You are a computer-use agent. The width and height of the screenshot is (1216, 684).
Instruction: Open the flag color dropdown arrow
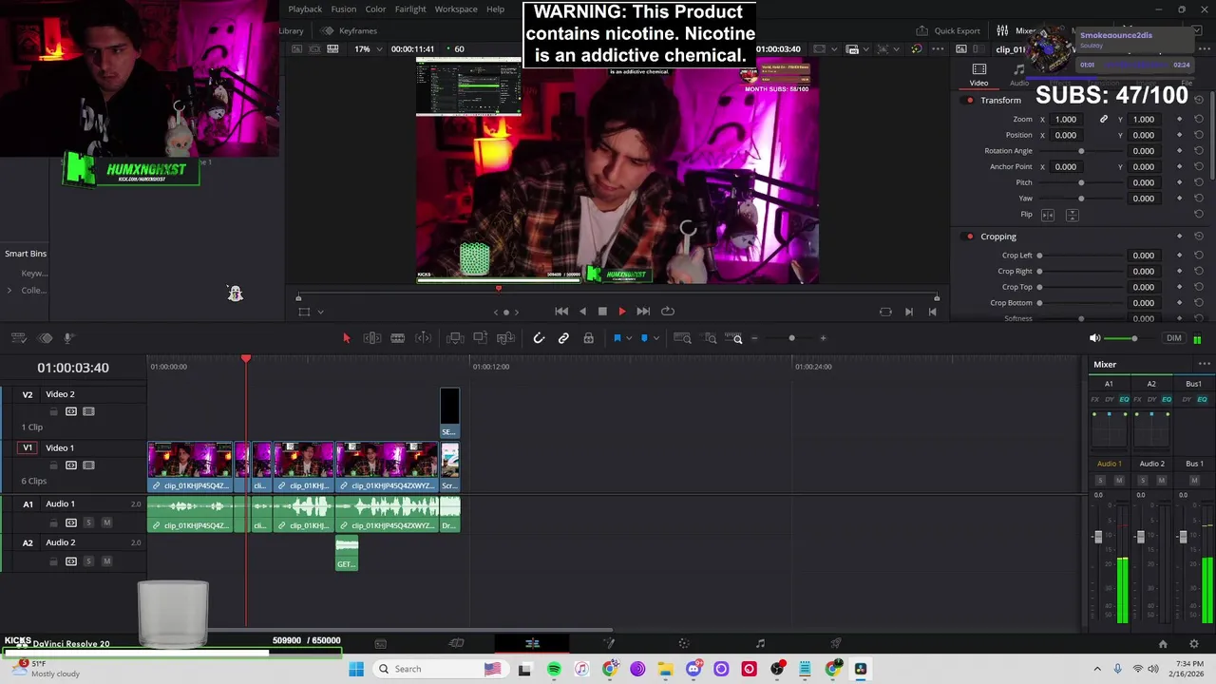[629, 338]
